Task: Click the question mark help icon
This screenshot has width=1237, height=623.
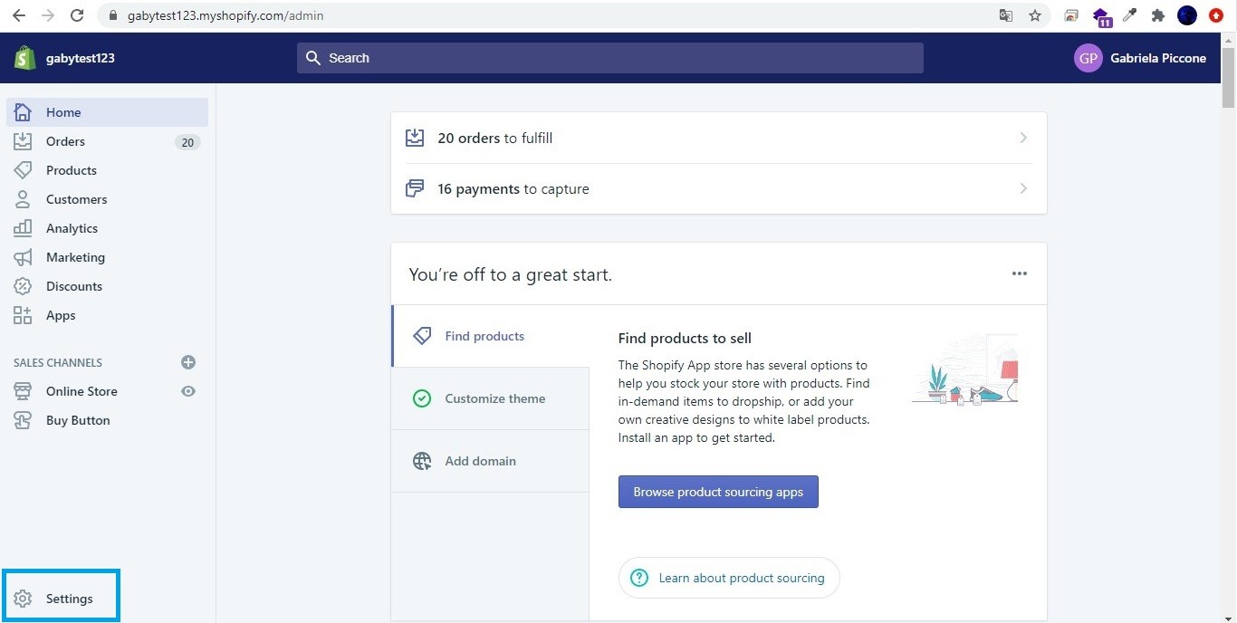Action: [x=639, y=578]
